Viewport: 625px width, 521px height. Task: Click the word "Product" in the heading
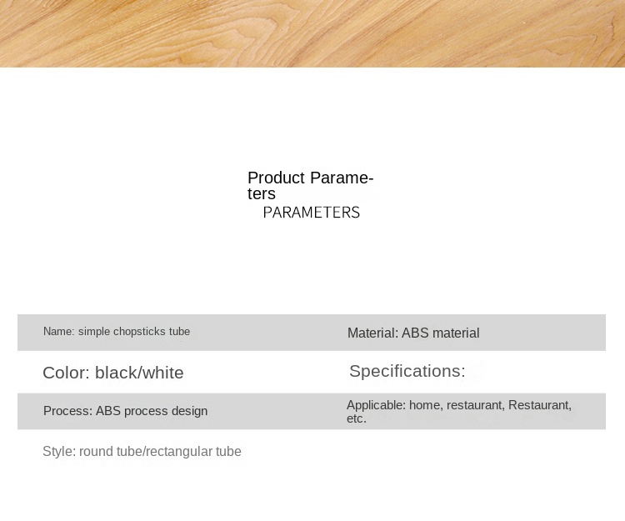click(277, 178)
